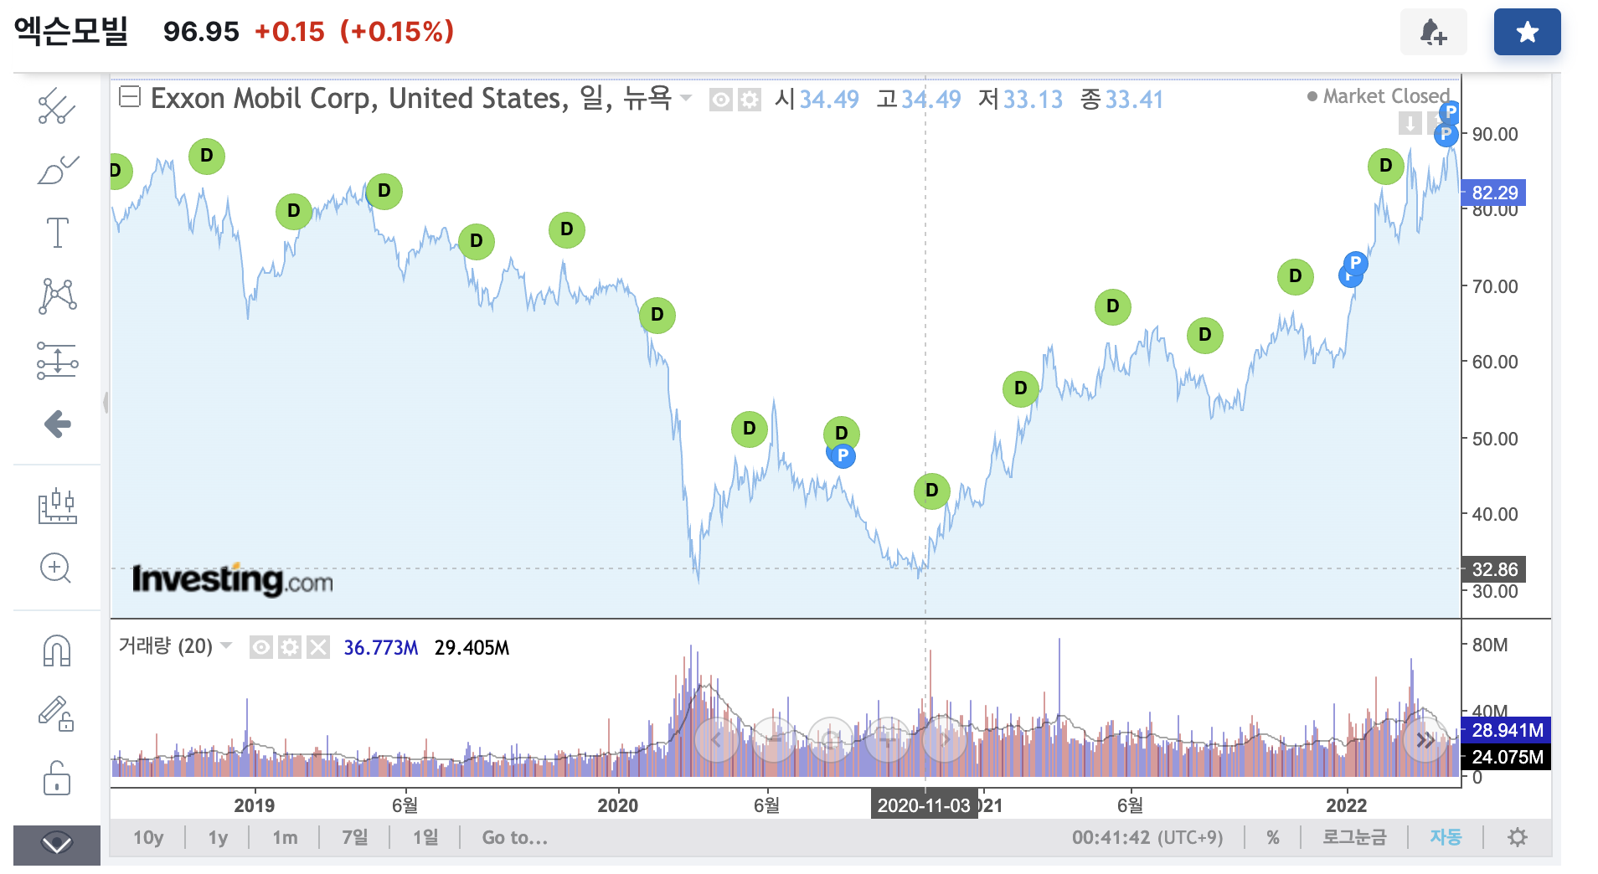Select the Zoom In magnifier tool
Screen dimensions: 1598x874
coord(55,568)
